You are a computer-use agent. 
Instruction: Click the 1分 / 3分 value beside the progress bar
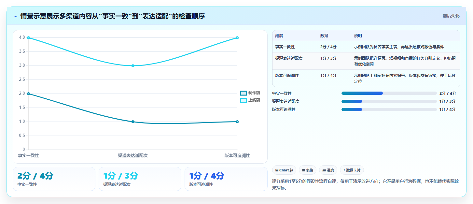448,101
